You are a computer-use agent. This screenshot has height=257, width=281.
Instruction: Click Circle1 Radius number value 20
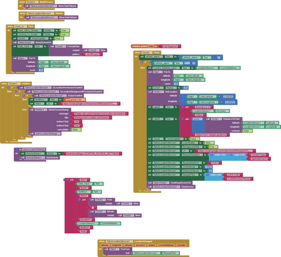pos(186,88)
